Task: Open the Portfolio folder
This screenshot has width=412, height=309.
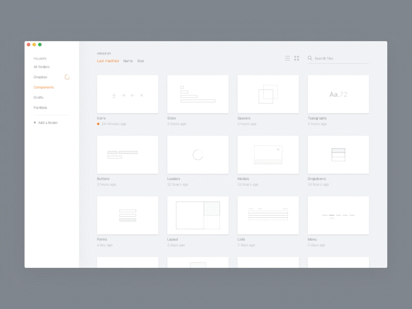Action: point(40,108)
